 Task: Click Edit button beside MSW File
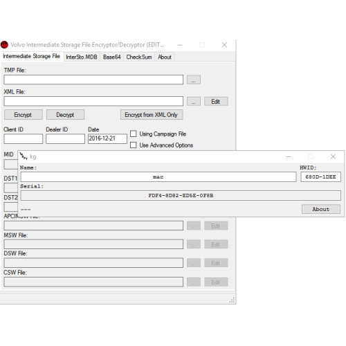tap(216, 244)
